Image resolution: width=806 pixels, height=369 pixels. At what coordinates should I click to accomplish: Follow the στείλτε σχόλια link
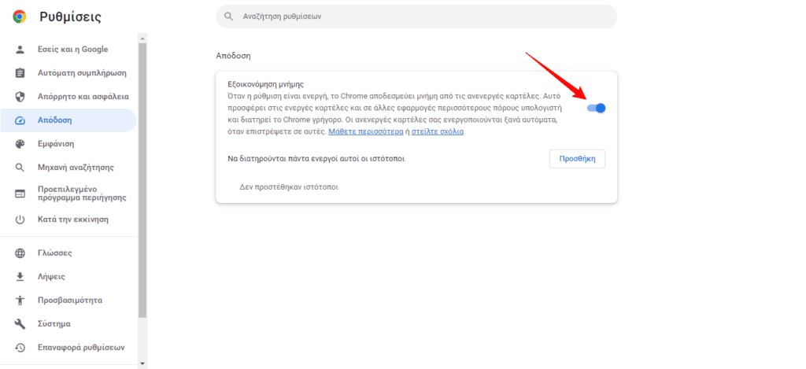point(437,132)
